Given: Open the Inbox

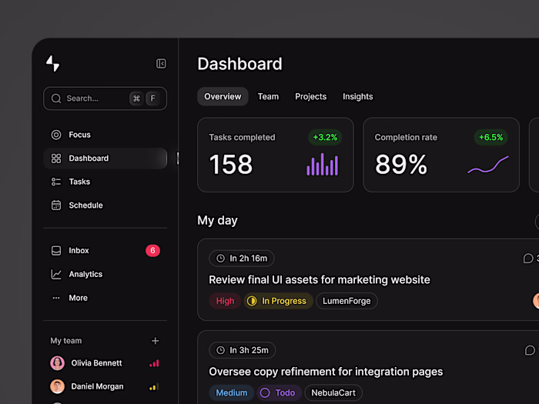Looking at the screenshot, I should click(105, 250).
